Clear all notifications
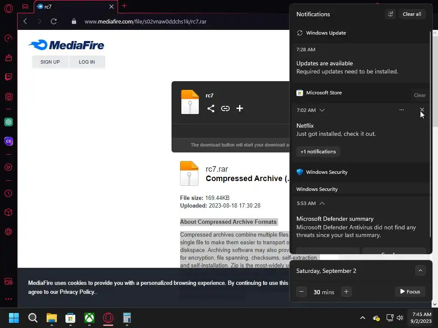The width and height of the screenshot is (438, 328). (x=412, y=14)
